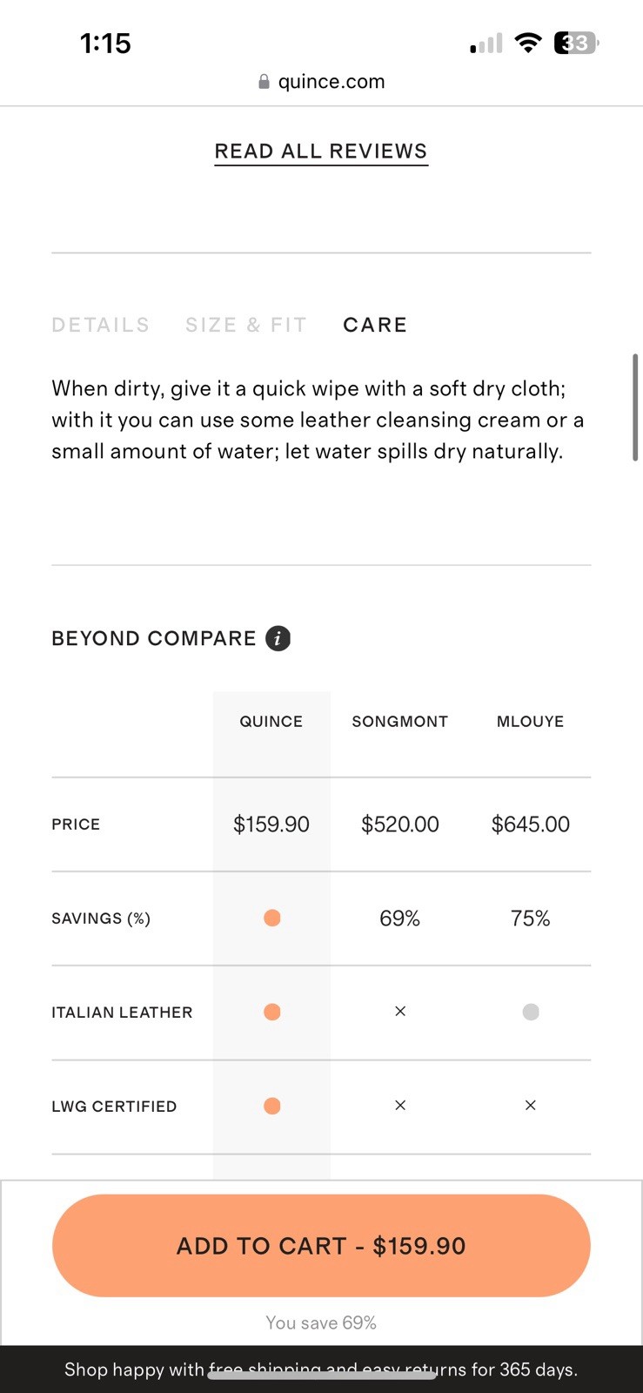Select the Care tab
The height and width of the screenshot is (1393, 643).
click(x=375, y=325)
